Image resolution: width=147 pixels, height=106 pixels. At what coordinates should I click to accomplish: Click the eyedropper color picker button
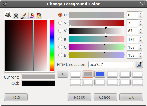[139, 65]
